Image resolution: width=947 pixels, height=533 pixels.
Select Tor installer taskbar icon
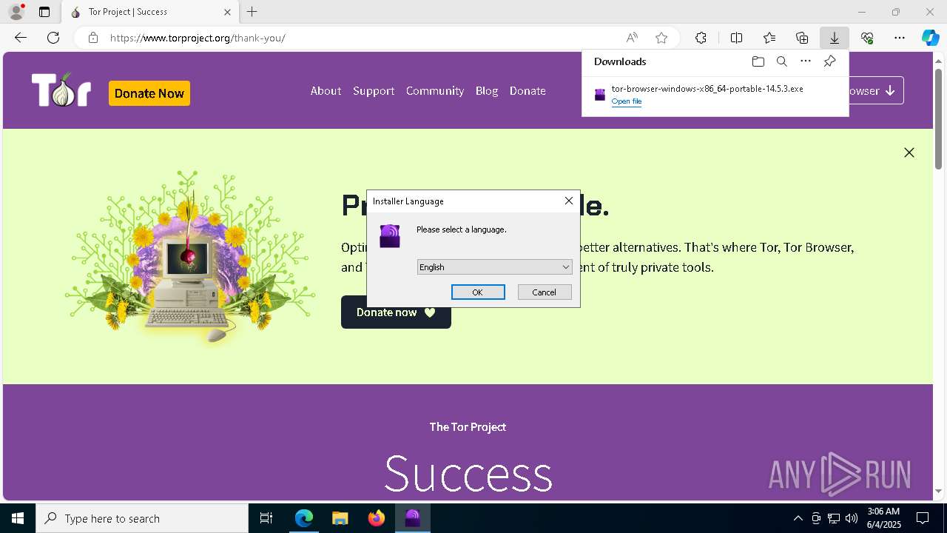point(413,518)
